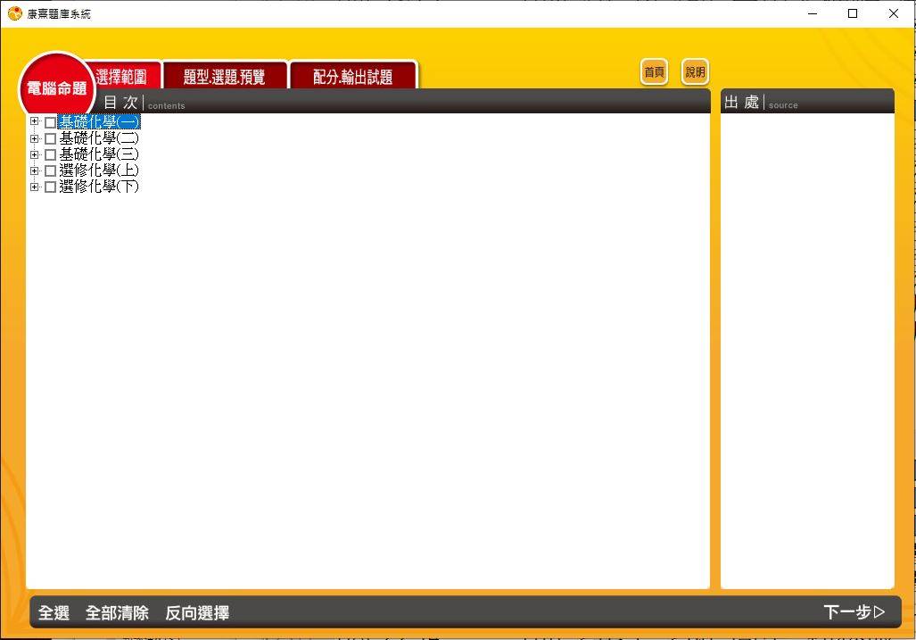Maximize the 康熹題庫系統 window
Image resolution: width=916 pixels, height=640 pixels.
(x=853, y=12)
